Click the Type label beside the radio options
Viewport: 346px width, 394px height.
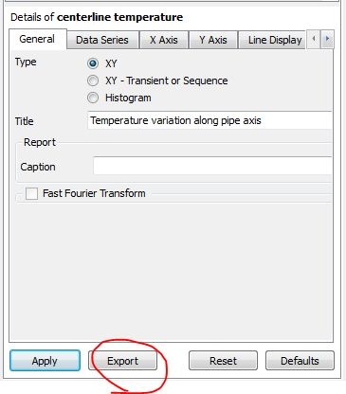[x=26, y=62]
